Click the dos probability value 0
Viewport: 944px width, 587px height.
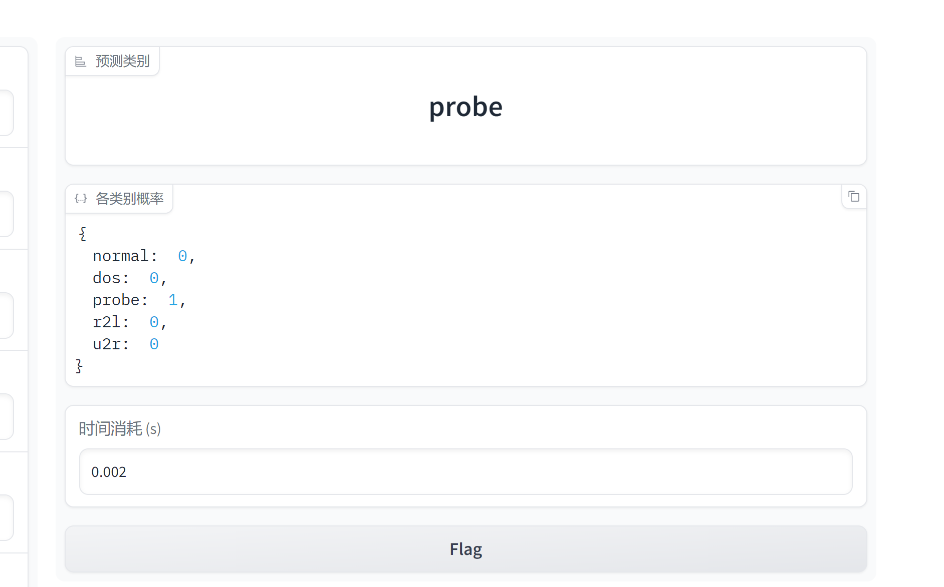tap(154, 278)
